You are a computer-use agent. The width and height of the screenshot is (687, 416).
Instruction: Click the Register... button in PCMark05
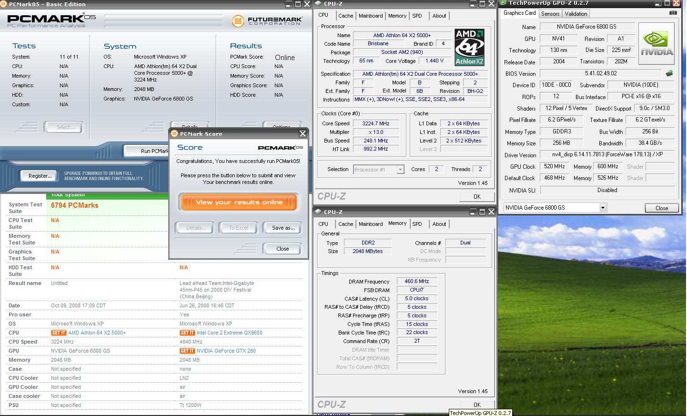40,176
